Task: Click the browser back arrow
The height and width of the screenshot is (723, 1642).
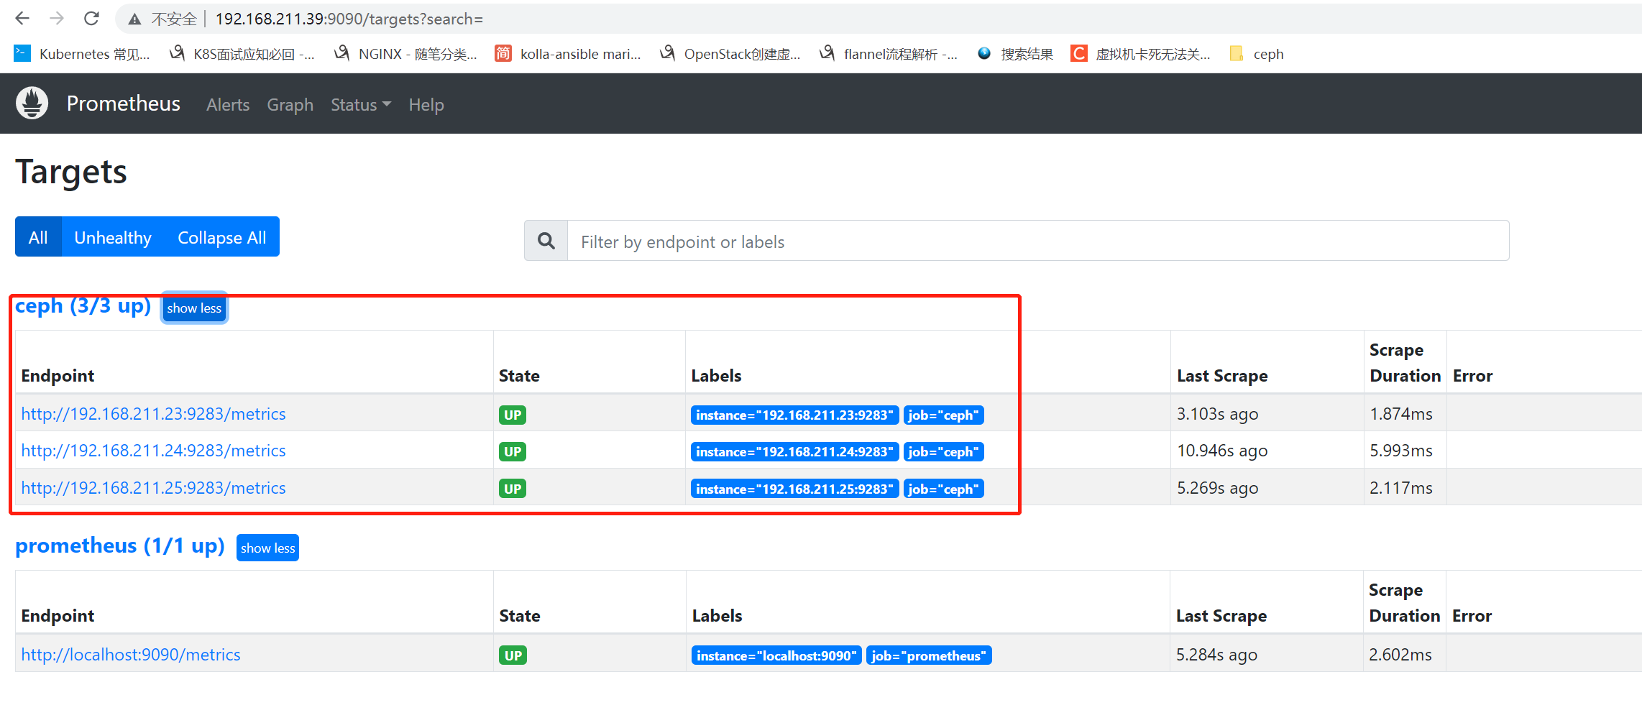Action: pos(22,19)
